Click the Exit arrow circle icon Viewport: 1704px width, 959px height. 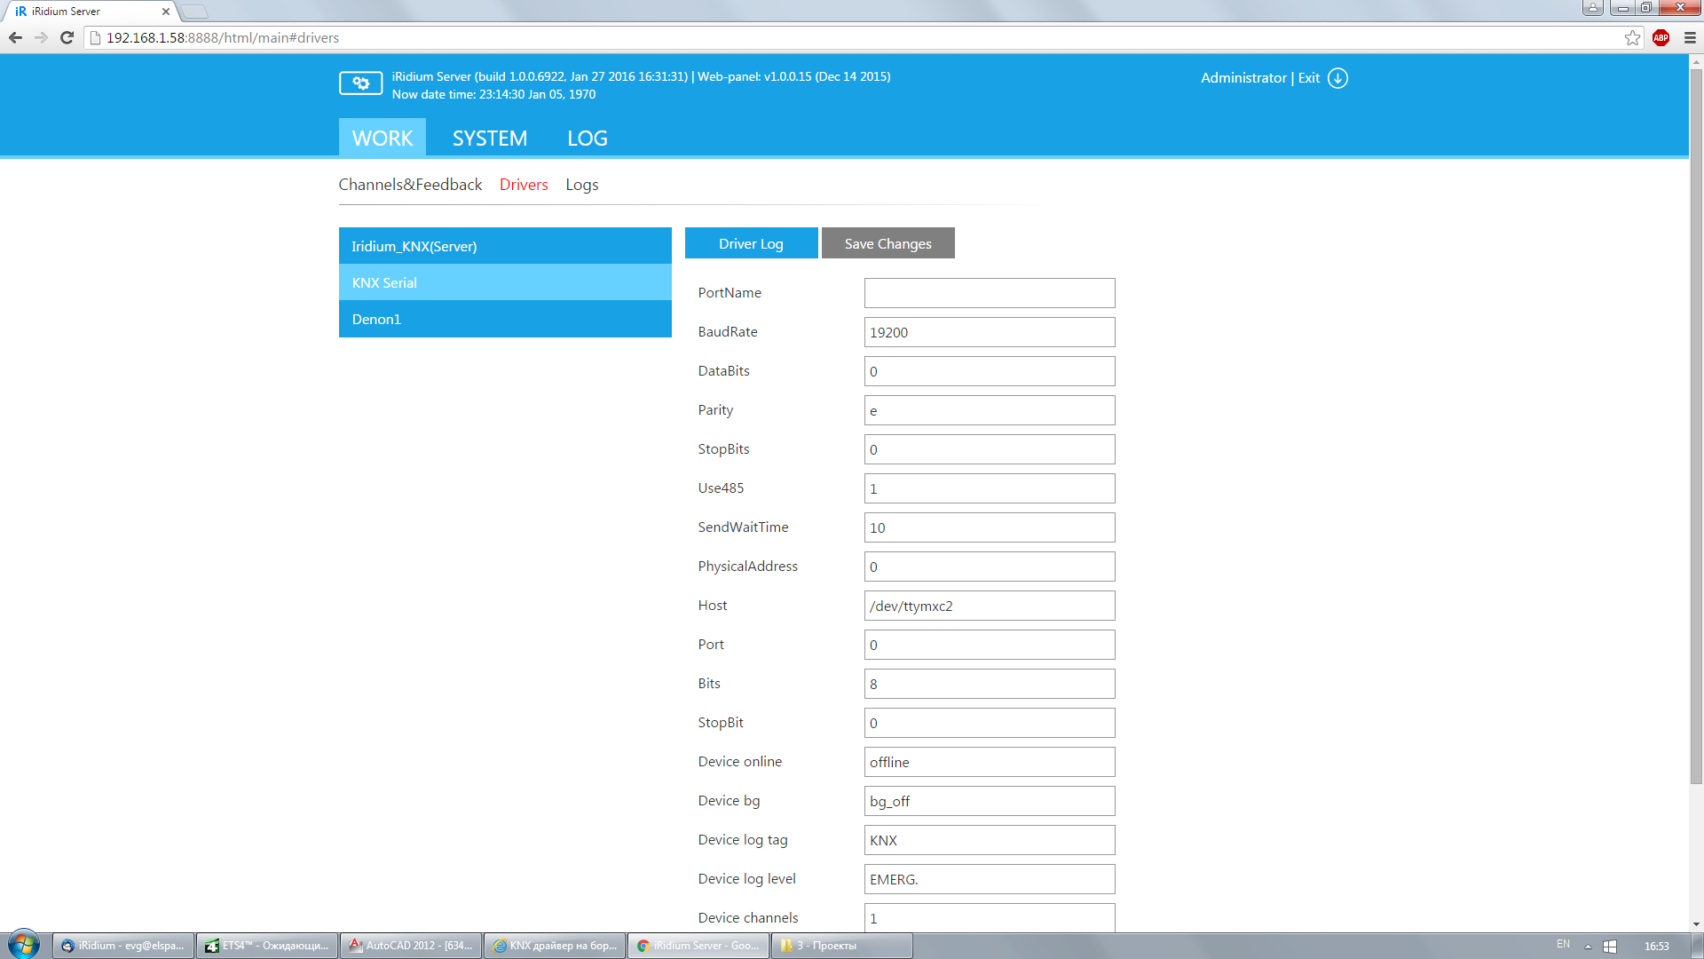click(x=1337, y=78)
